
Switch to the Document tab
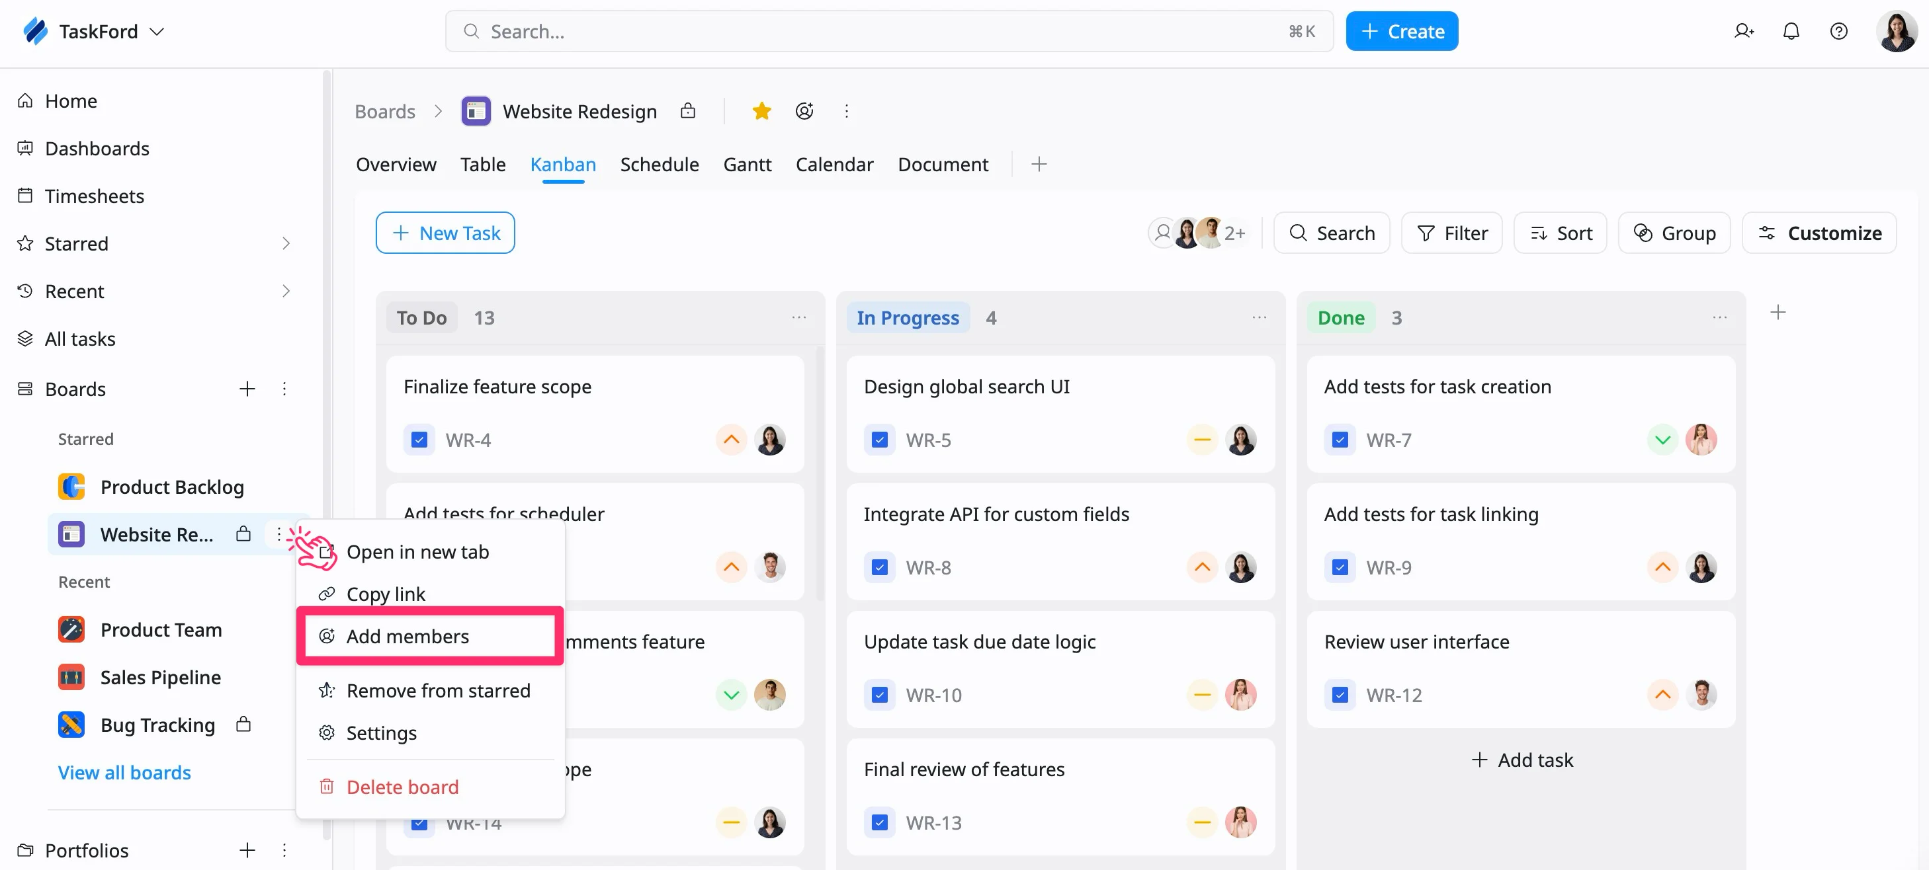coord(943,164)
